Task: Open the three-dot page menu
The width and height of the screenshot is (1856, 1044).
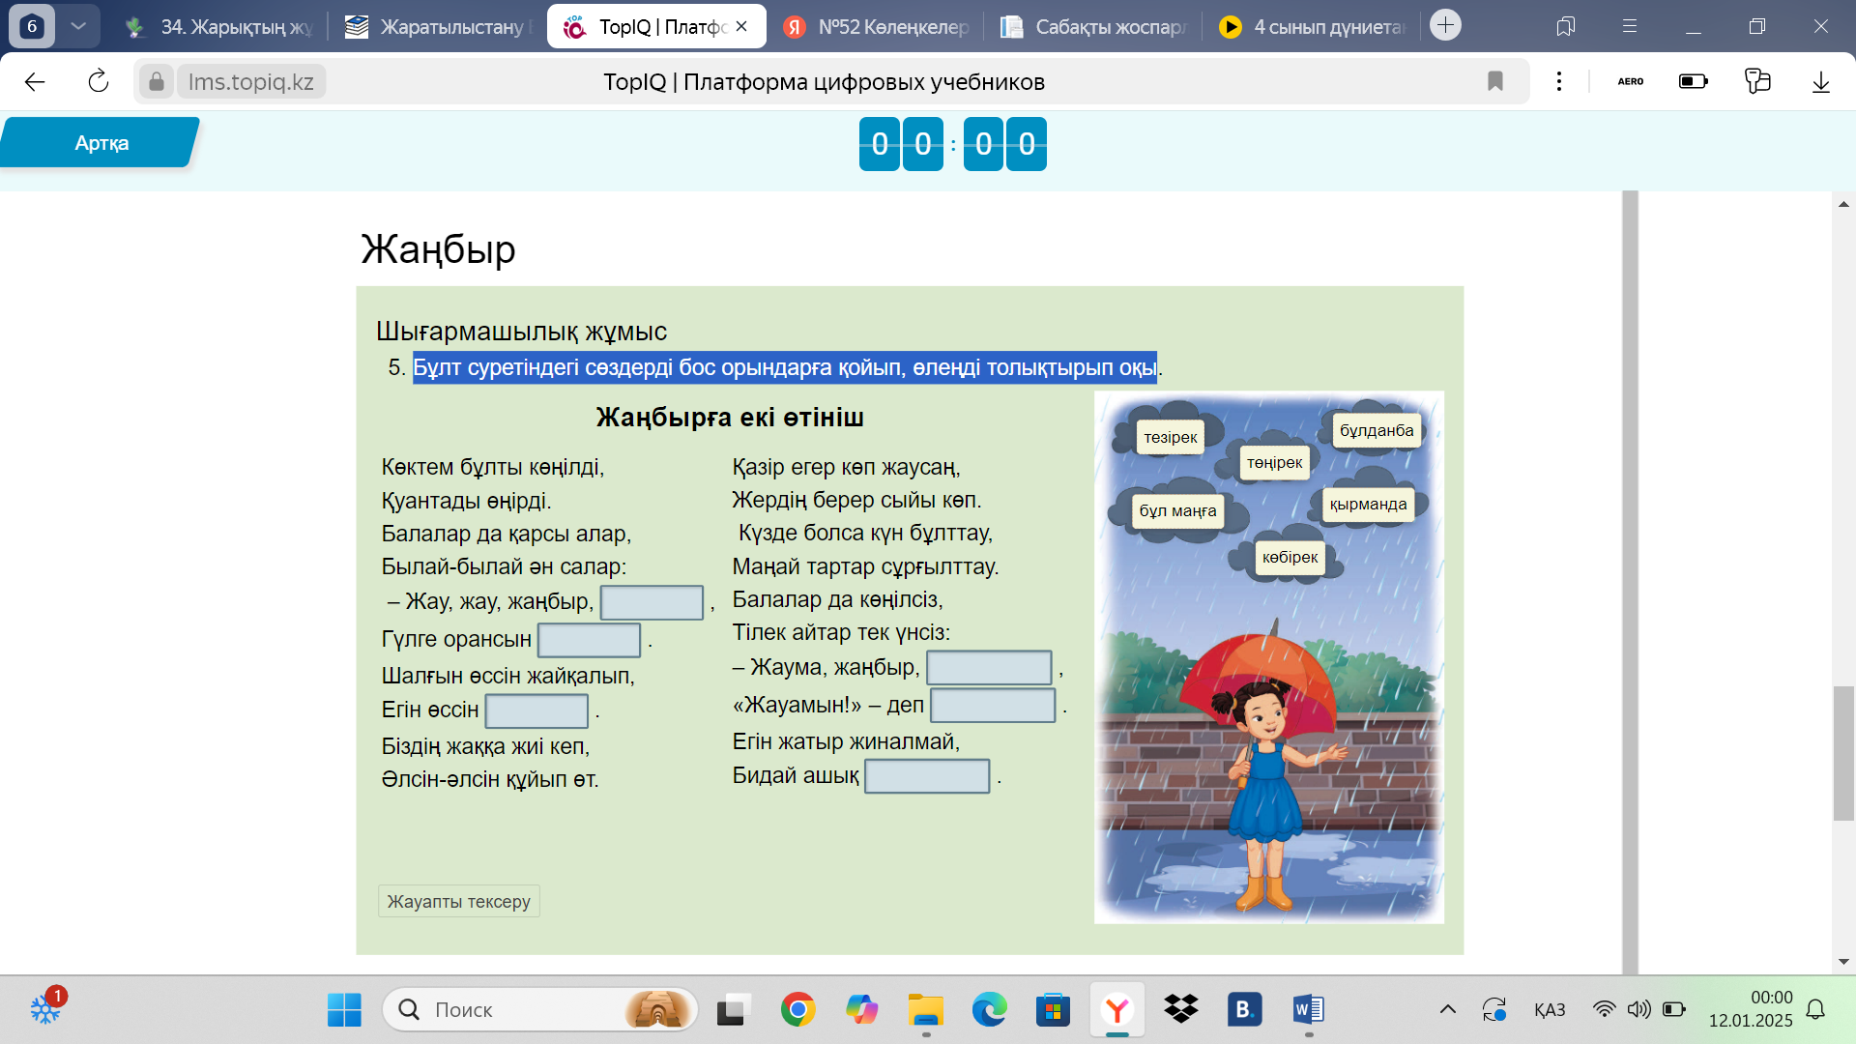Action: tap(1558, 81)
